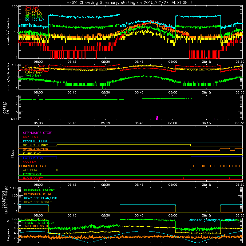The height and width of the screenshot is (246, 246).
Task: Click the Degrees or % axis label
Action: (8, 230)
